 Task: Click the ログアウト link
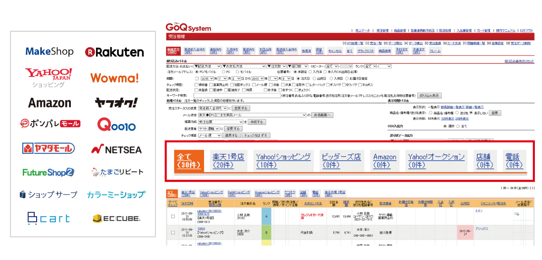[526, 30]
